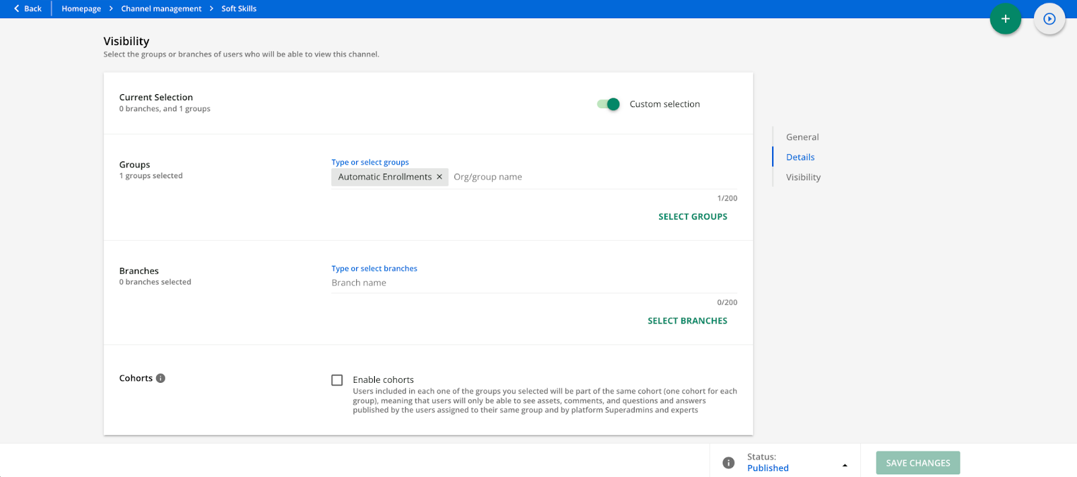Navigate to Channel management breadcrumb
Viewport: 1077px width, 477px height.
pyautogui.click(x=161, y=9)
